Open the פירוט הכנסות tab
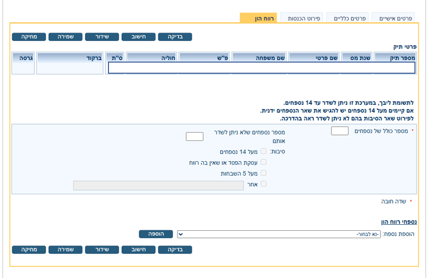 point(302,18)
